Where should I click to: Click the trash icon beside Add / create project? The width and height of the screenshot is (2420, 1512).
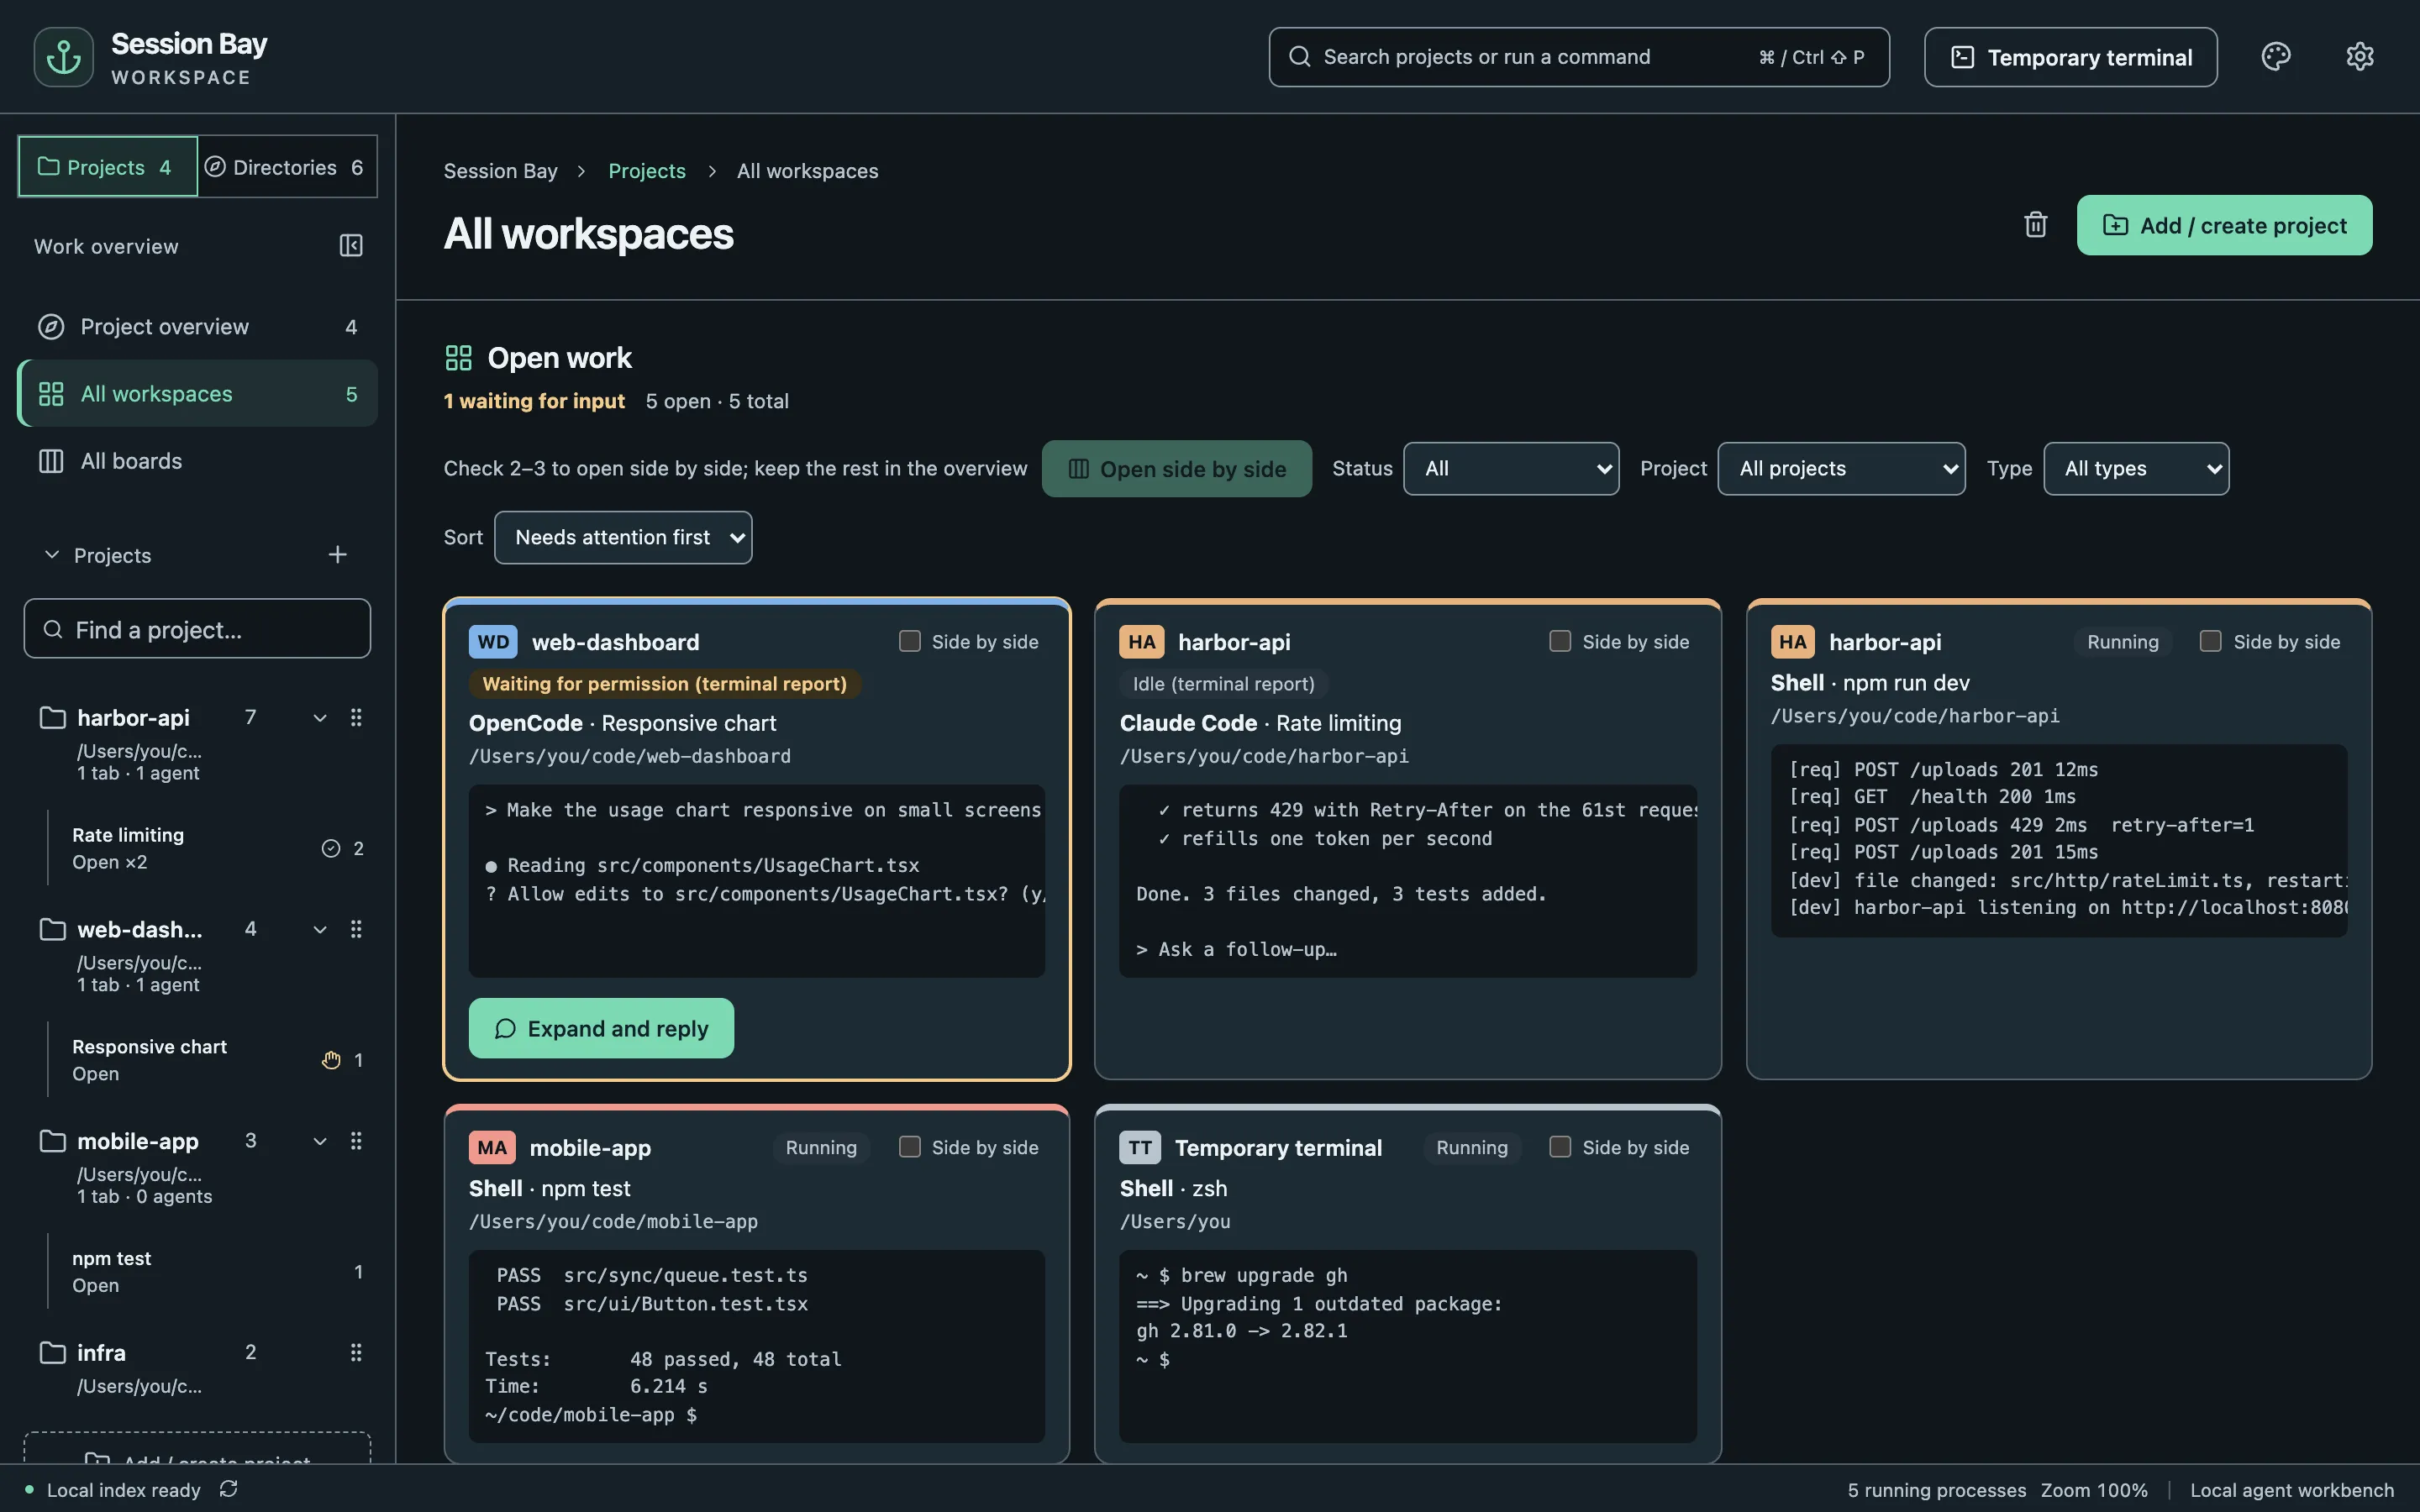click(x=2036, y=225)
